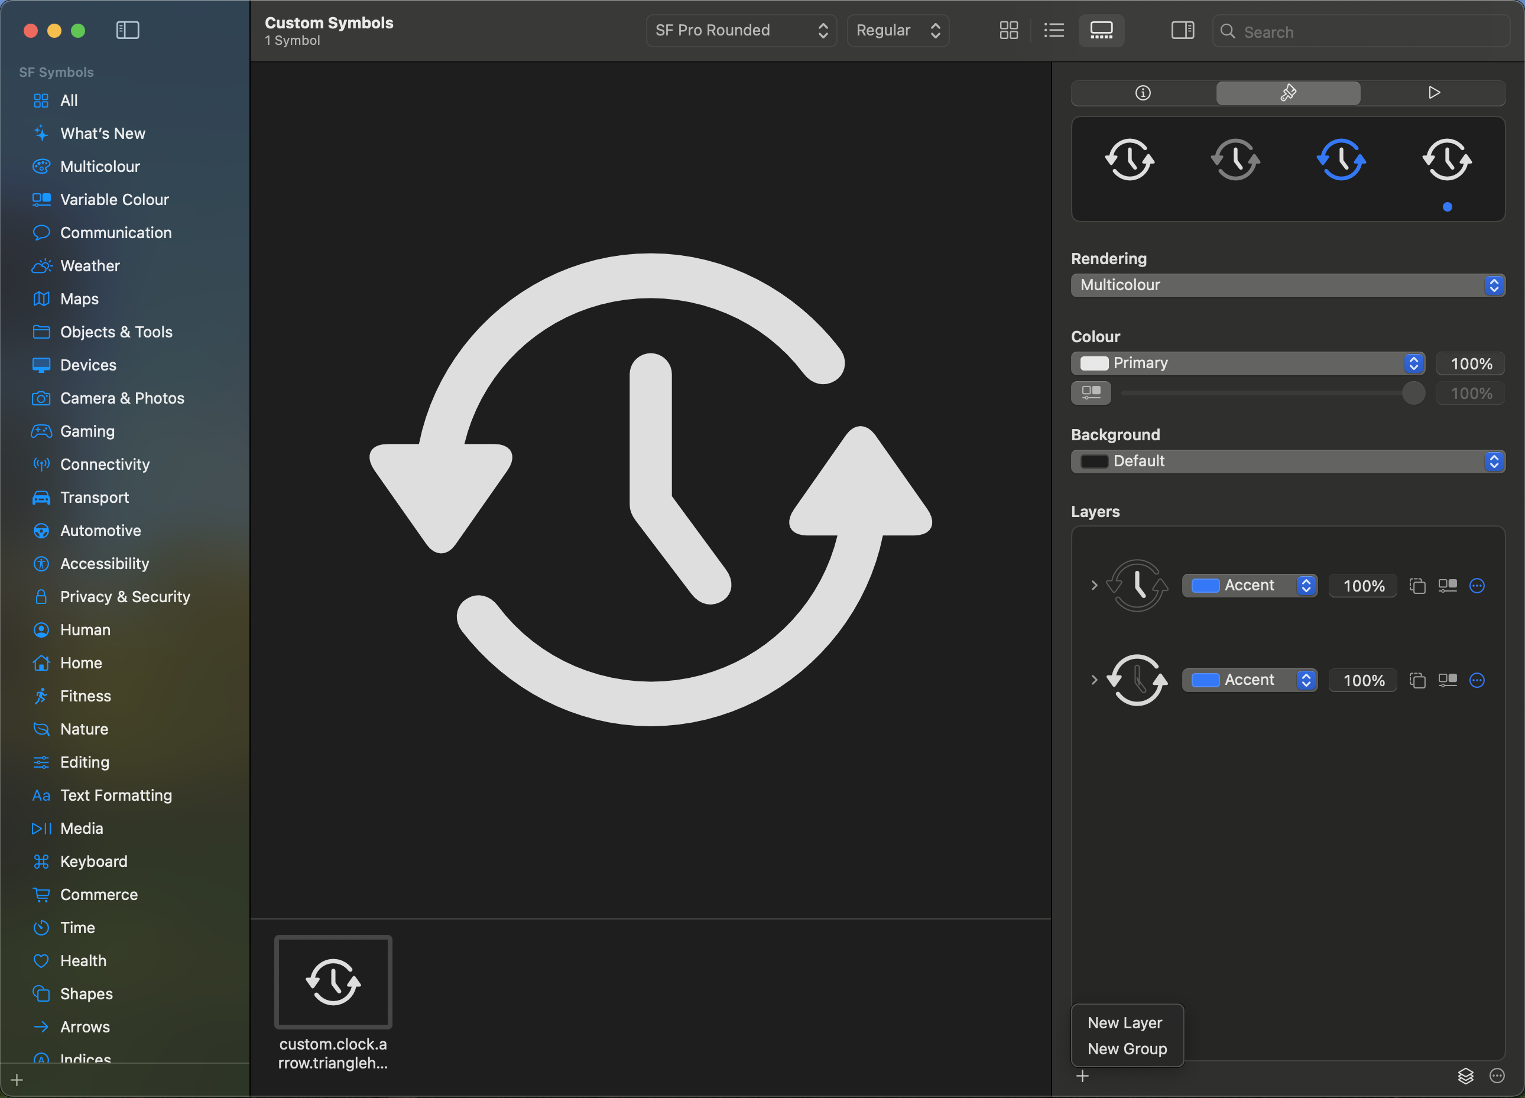Select hierarchical rendering preview
The width and height of the screenshot is (1525, 1098).
click(1236, 160)
